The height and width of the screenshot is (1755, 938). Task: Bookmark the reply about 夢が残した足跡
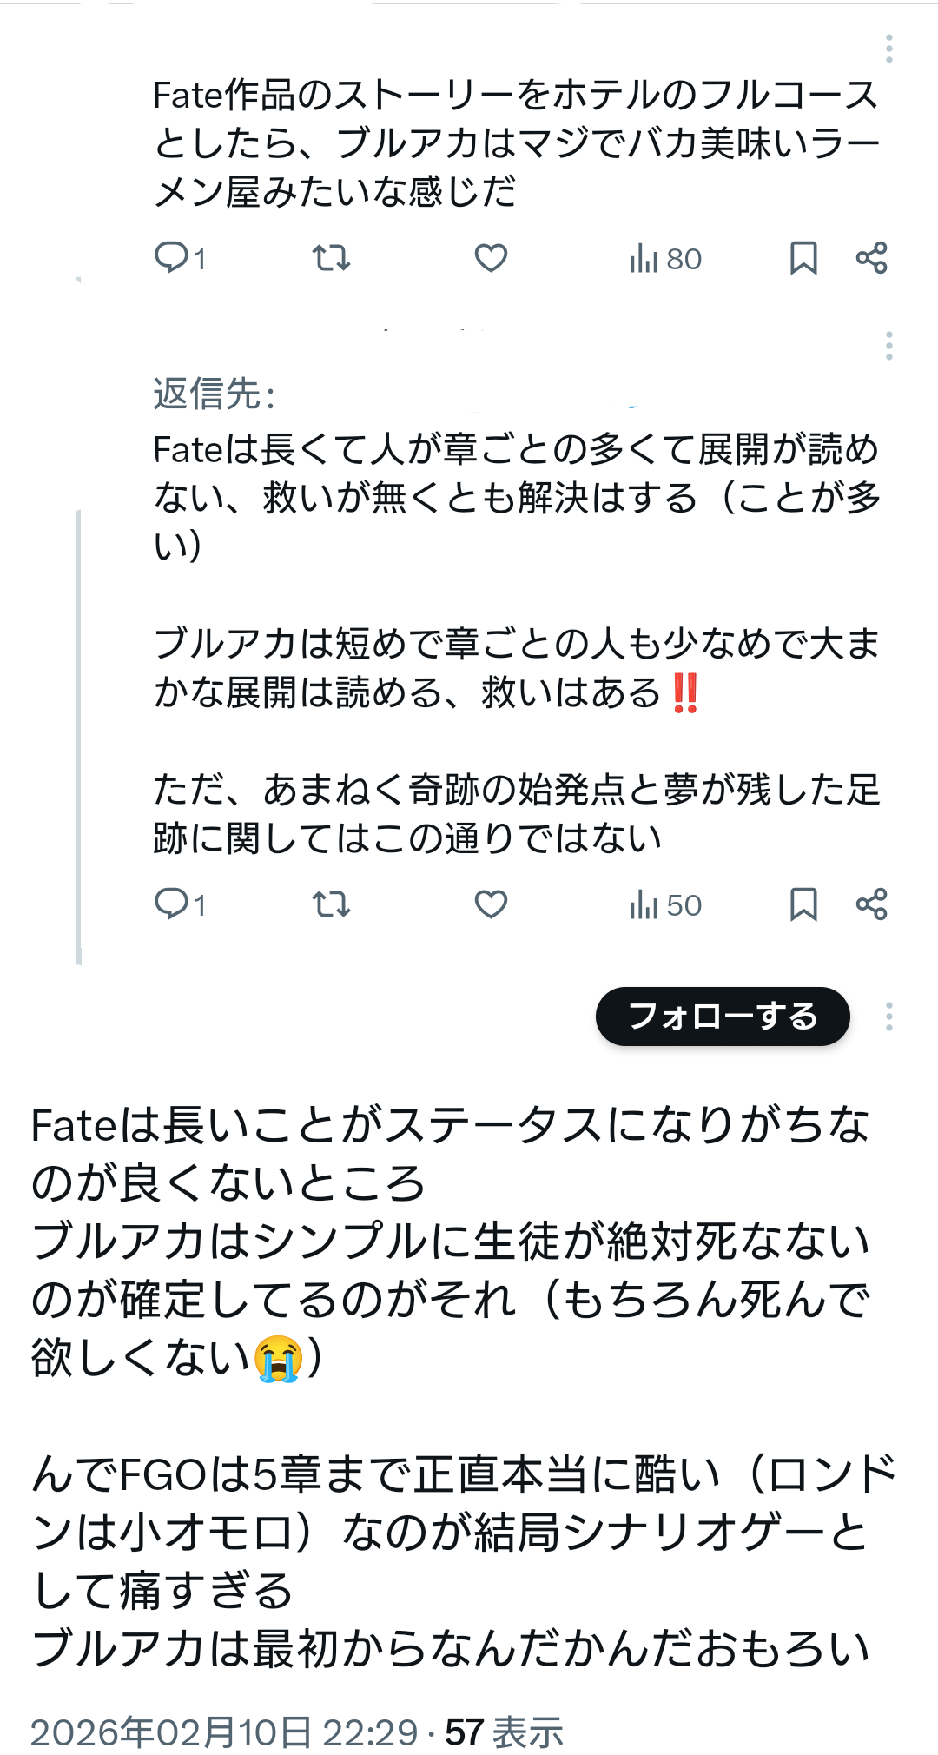point(803,904)
